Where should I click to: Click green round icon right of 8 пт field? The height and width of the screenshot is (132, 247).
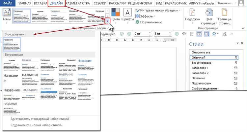click(177, 34)
